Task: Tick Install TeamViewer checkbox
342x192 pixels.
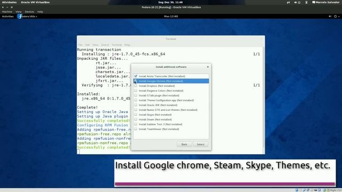Action: point(136,129)
